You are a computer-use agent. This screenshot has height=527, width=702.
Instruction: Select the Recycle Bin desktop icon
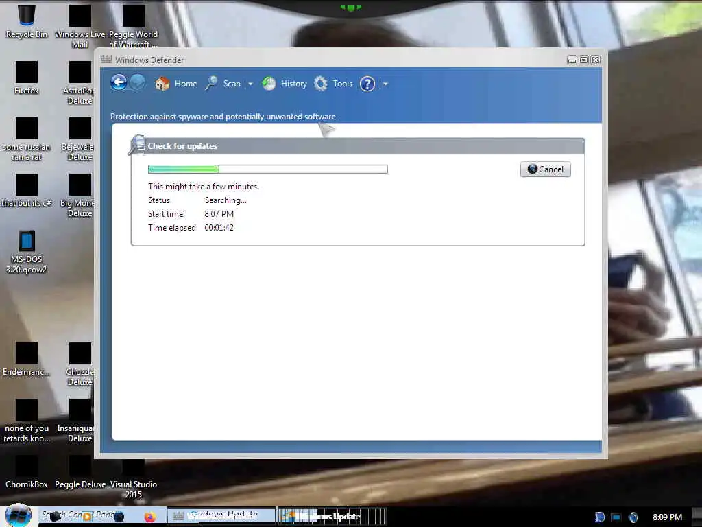(27, 21)
